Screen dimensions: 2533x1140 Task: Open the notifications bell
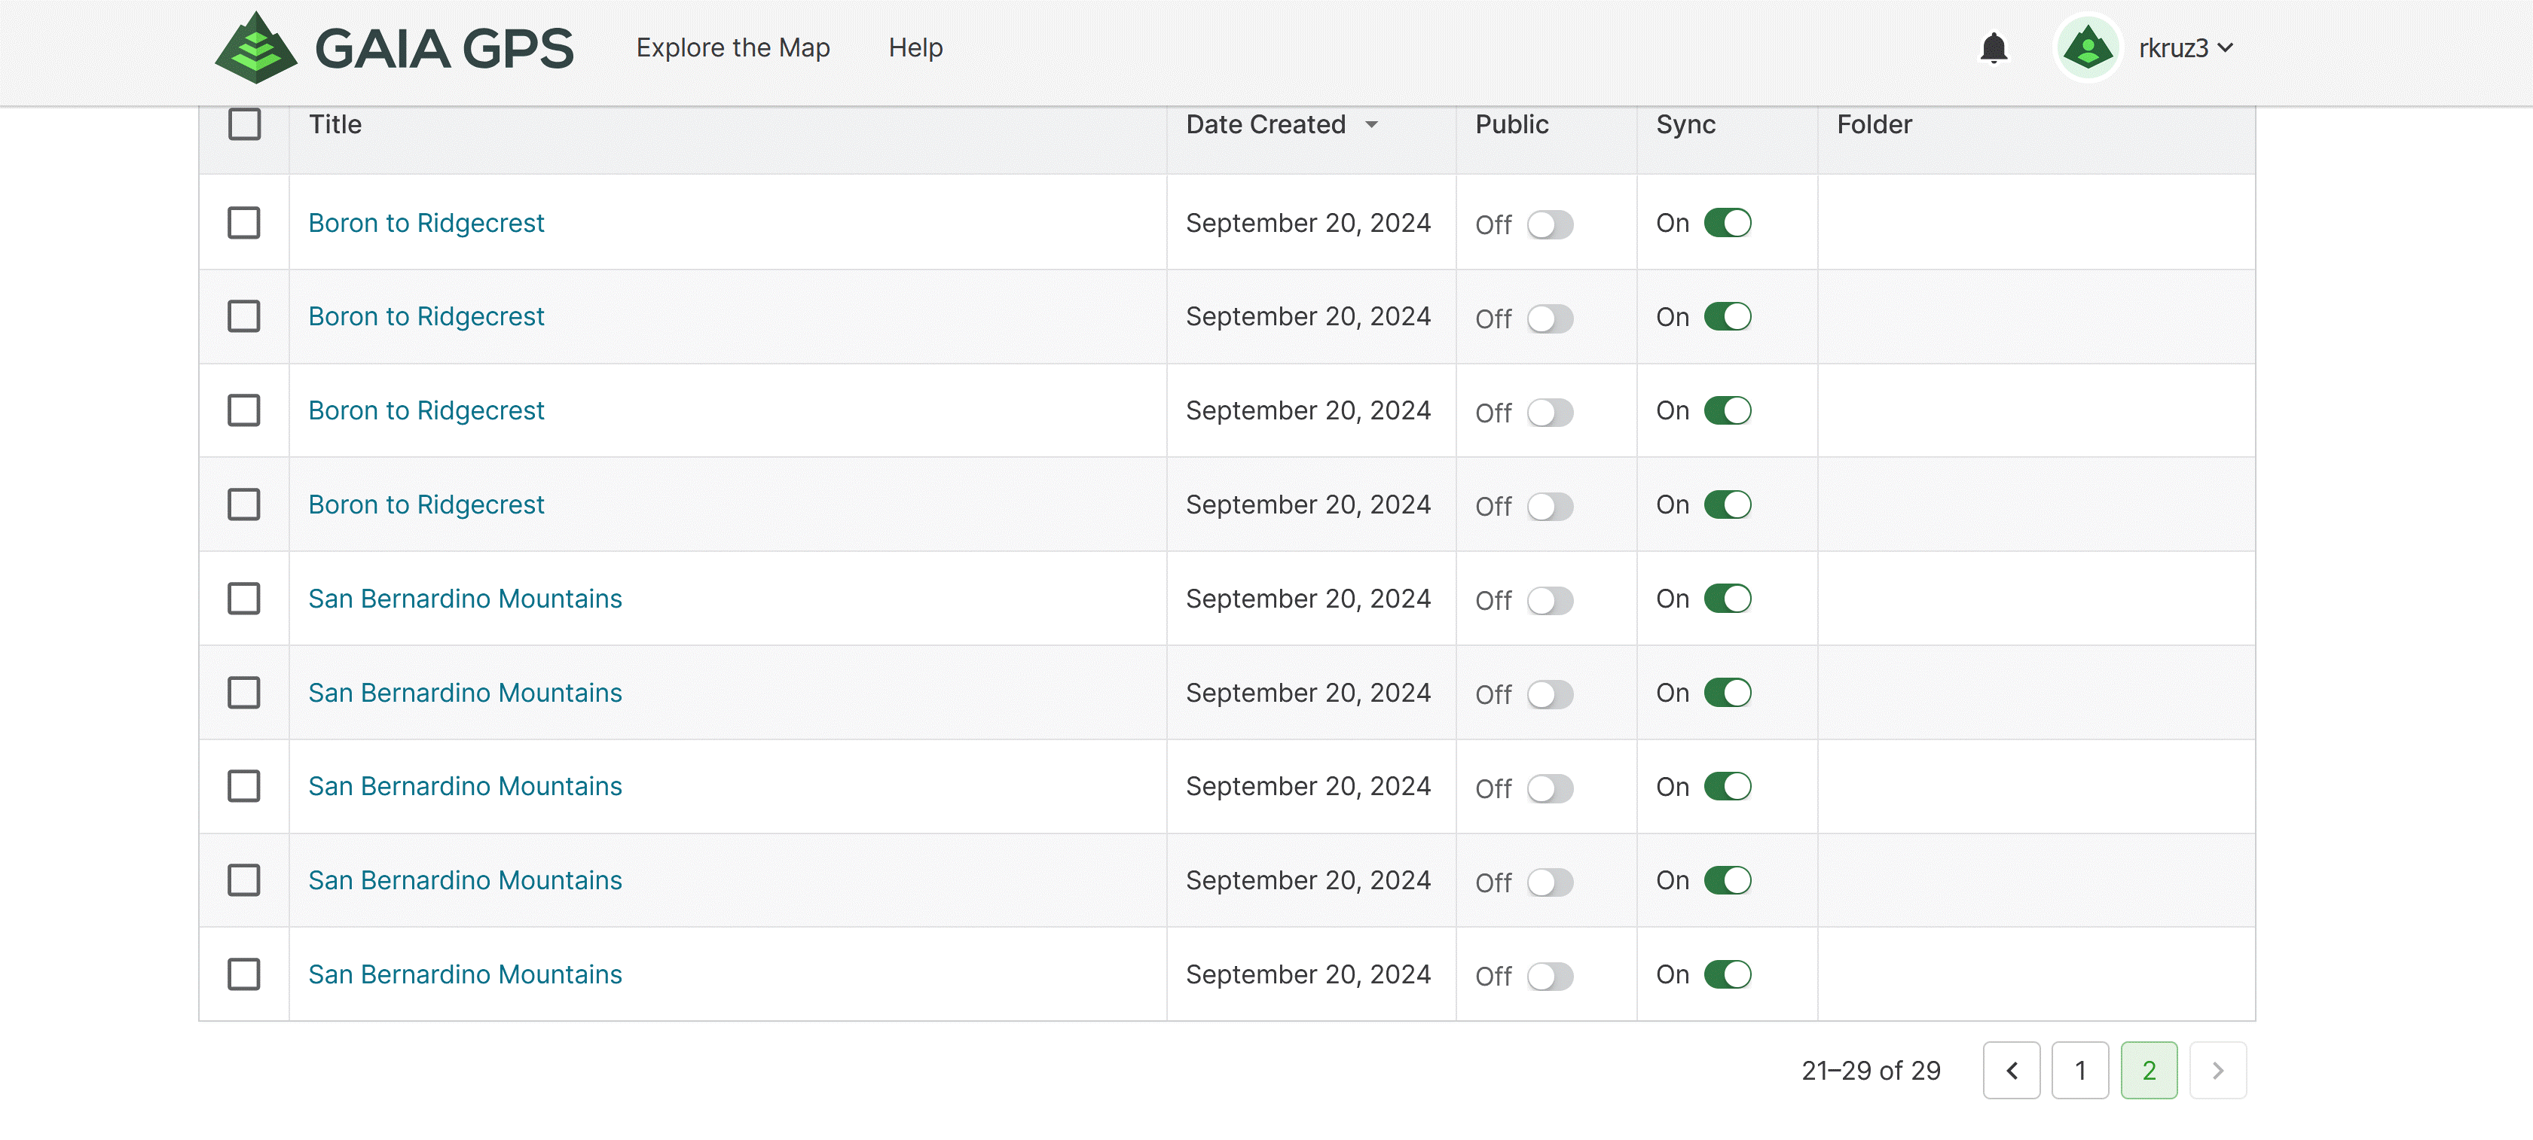coord(1993,48)
